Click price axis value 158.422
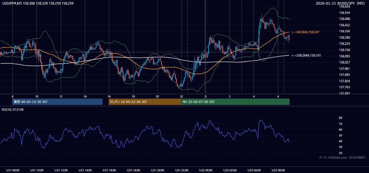Image resolution: width=369 pixels, height=173 pixels. click(x=344, y=25)
